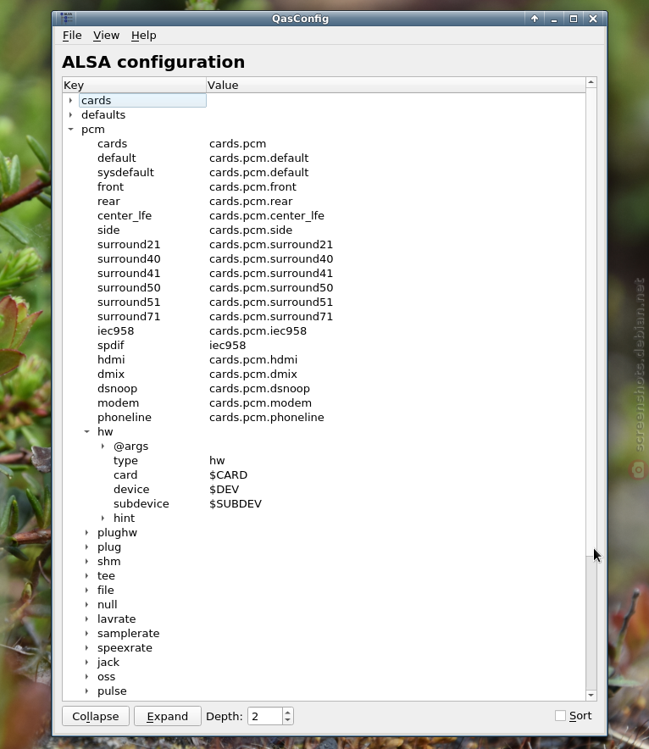Expand the null node

[86, 604]
